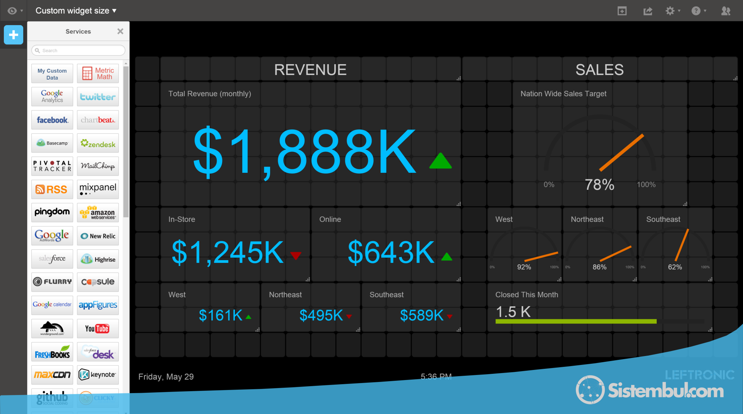Image resolution: width=743 pixels, height=414 pixels.
Task: Click the West 92% sales gauge
Action: [x=524, y=245]
